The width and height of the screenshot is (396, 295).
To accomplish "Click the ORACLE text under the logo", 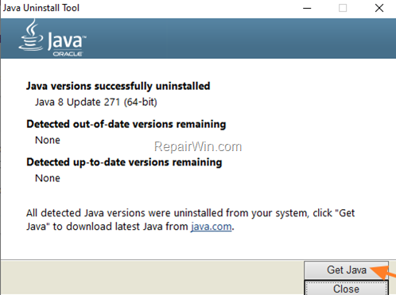I will [x=68, y=54].
